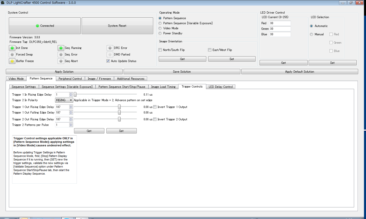This screenshot has width=366, height=219.
Task: Click Trigger 1 Out Rising Edge Delay slider
Action: click(105, 107)
